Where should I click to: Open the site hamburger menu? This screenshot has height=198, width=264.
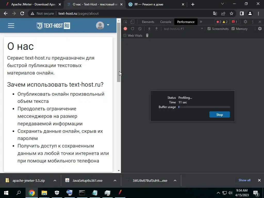[x=11, y=26]
